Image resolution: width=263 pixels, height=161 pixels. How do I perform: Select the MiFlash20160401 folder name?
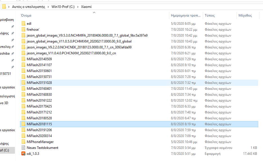coord(39,89)
